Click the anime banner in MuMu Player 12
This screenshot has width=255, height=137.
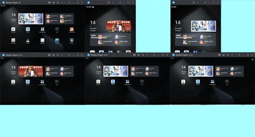(x=31, y=19)
